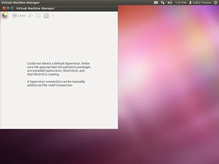Image resolution: width=219 pixels, height=164 pixels.
Task: Open the mail indicator icon
Action: pyautogui.click(x=156, y=3)
